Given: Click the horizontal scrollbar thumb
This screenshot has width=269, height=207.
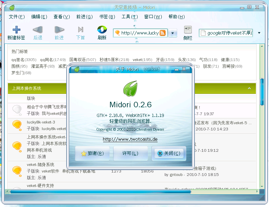Looking at the screenshot, I should (x=101, y=191).
